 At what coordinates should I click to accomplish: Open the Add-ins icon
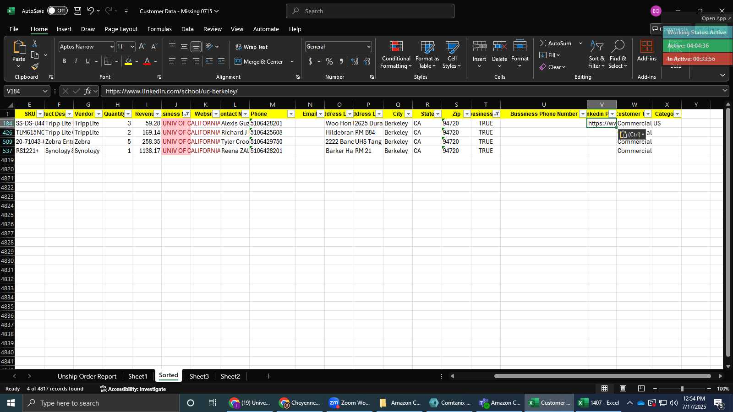[x=647, y=47]
